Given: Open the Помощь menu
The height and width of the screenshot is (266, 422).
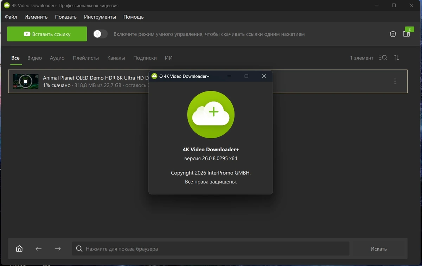Looking at the screenshot, I should click(133, 17).
